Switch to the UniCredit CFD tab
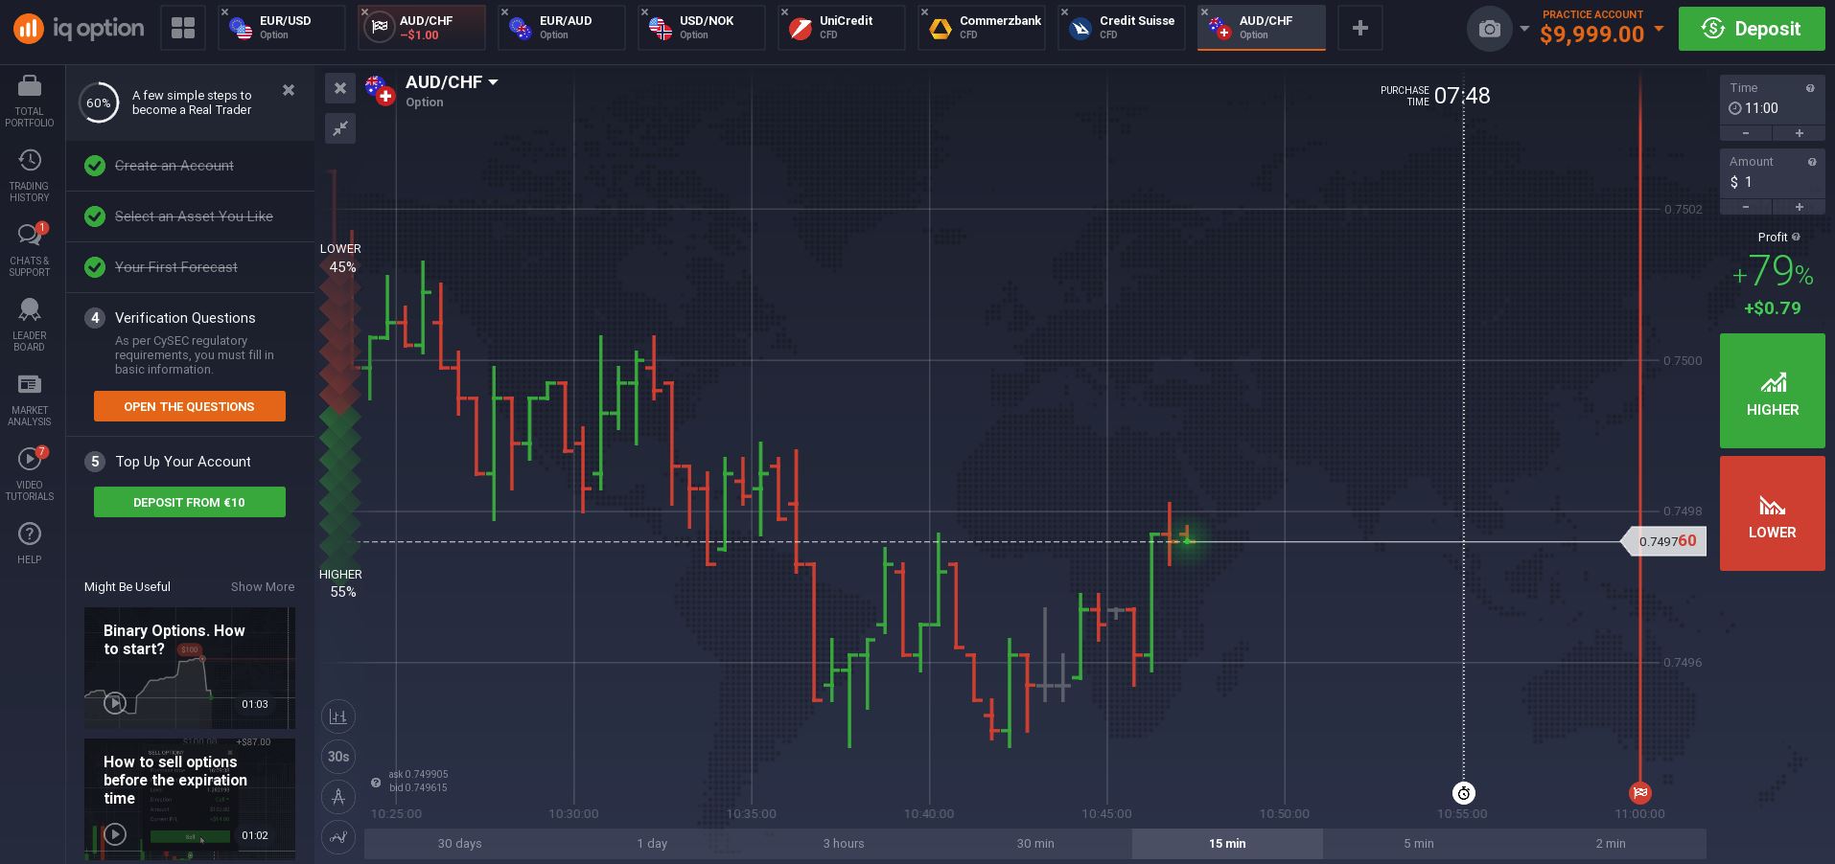The width and height of the screenshot is (1835, 864). (x=842, y=28)
